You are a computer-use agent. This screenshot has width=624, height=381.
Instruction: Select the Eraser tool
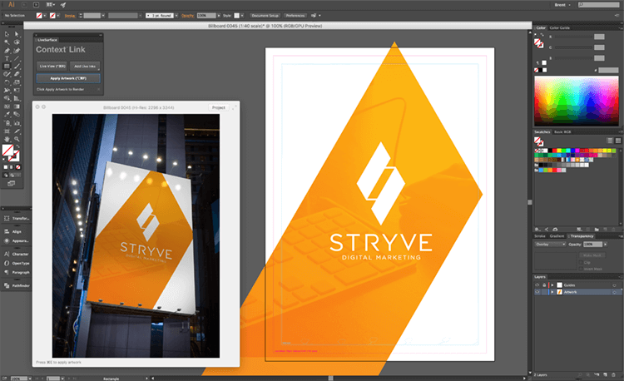click(17, 74)
